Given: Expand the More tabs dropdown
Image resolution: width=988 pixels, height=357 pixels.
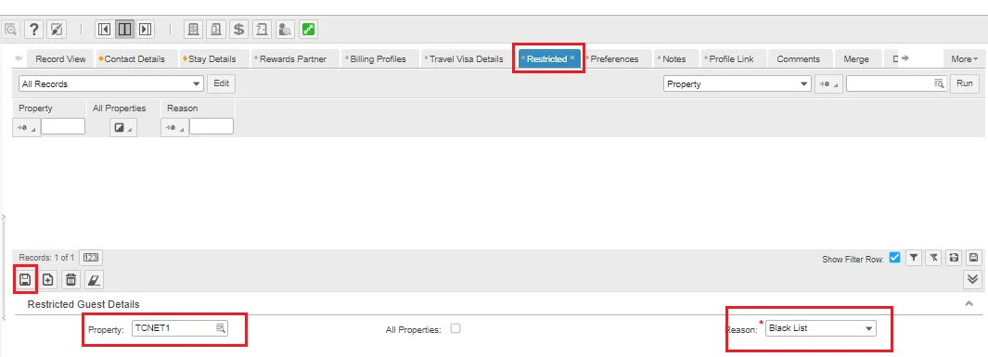Looking at the screenshot, I should click(x=965, y=58).
